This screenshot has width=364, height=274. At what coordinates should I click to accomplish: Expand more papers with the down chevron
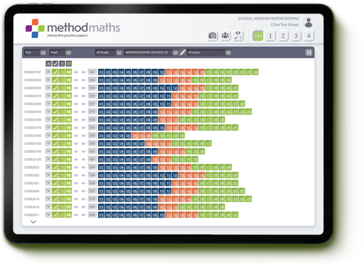(33, 222)
